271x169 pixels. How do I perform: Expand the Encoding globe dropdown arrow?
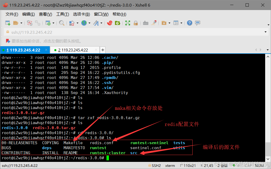[89, 23]
